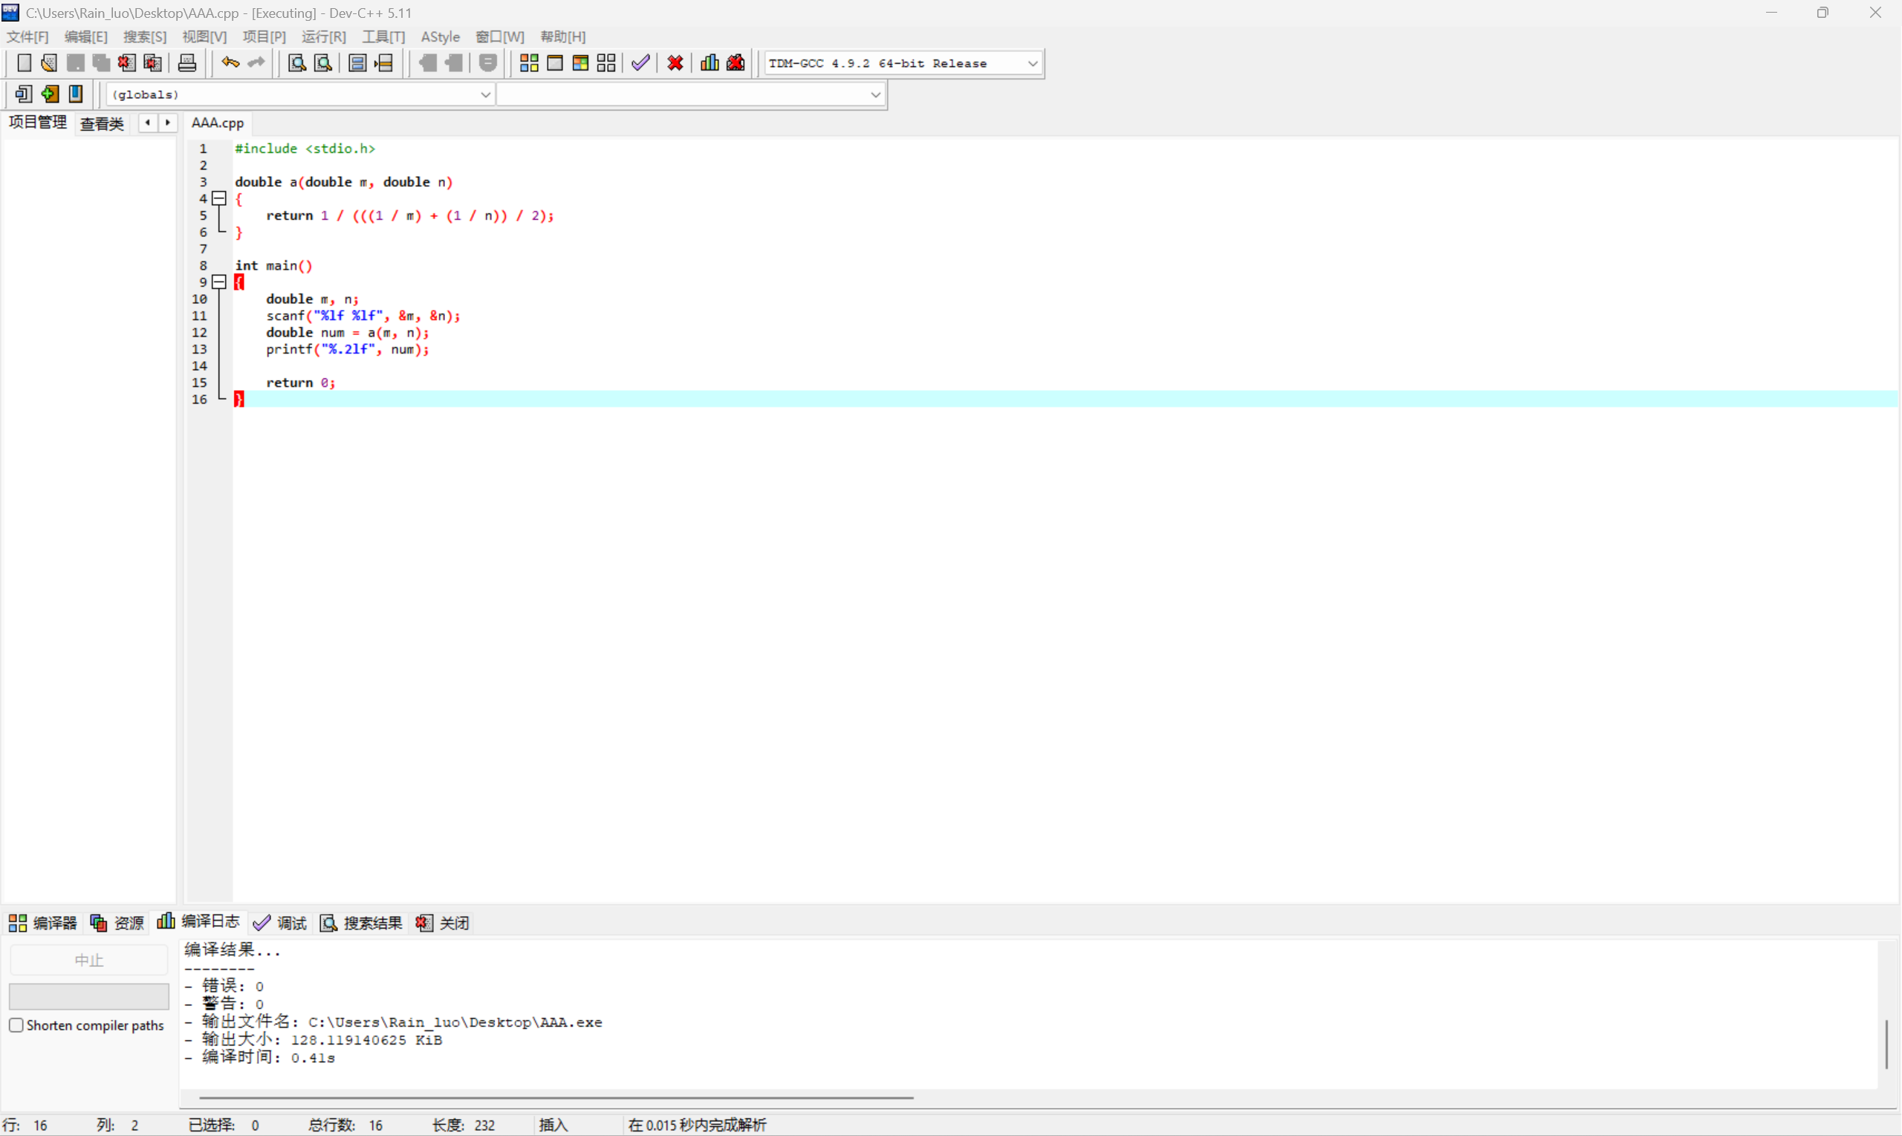
Task: Click the Compile & Run multicolor icon
Action: click(580, 62)
